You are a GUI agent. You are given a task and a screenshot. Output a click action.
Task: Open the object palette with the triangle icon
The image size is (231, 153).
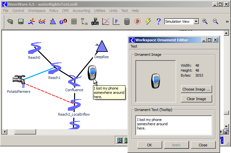pyautogui.click(x=53, y=21)
